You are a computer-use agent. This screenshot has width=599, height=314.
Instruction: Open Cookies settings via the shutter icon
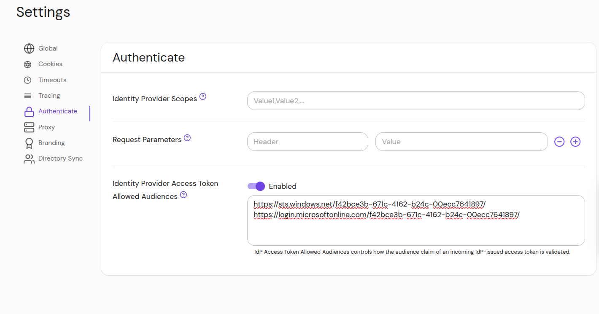click(29, 64)
